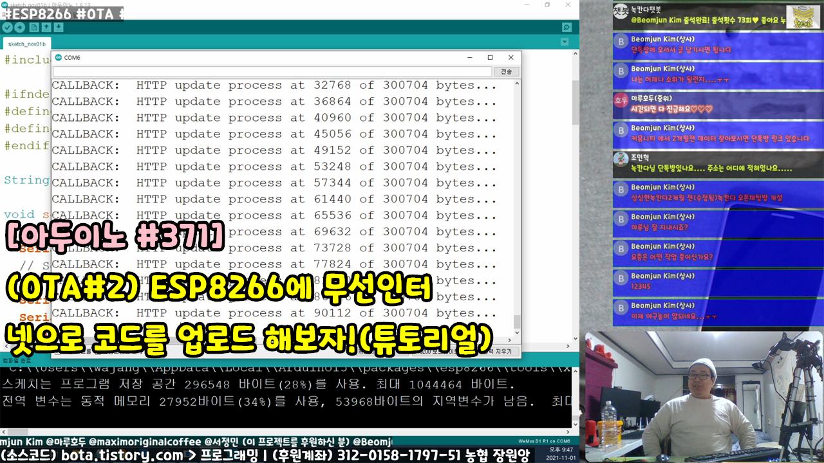Open a sketch using the Open arrow-up icon
The image size is (824, 463).
tap(46, 27)
